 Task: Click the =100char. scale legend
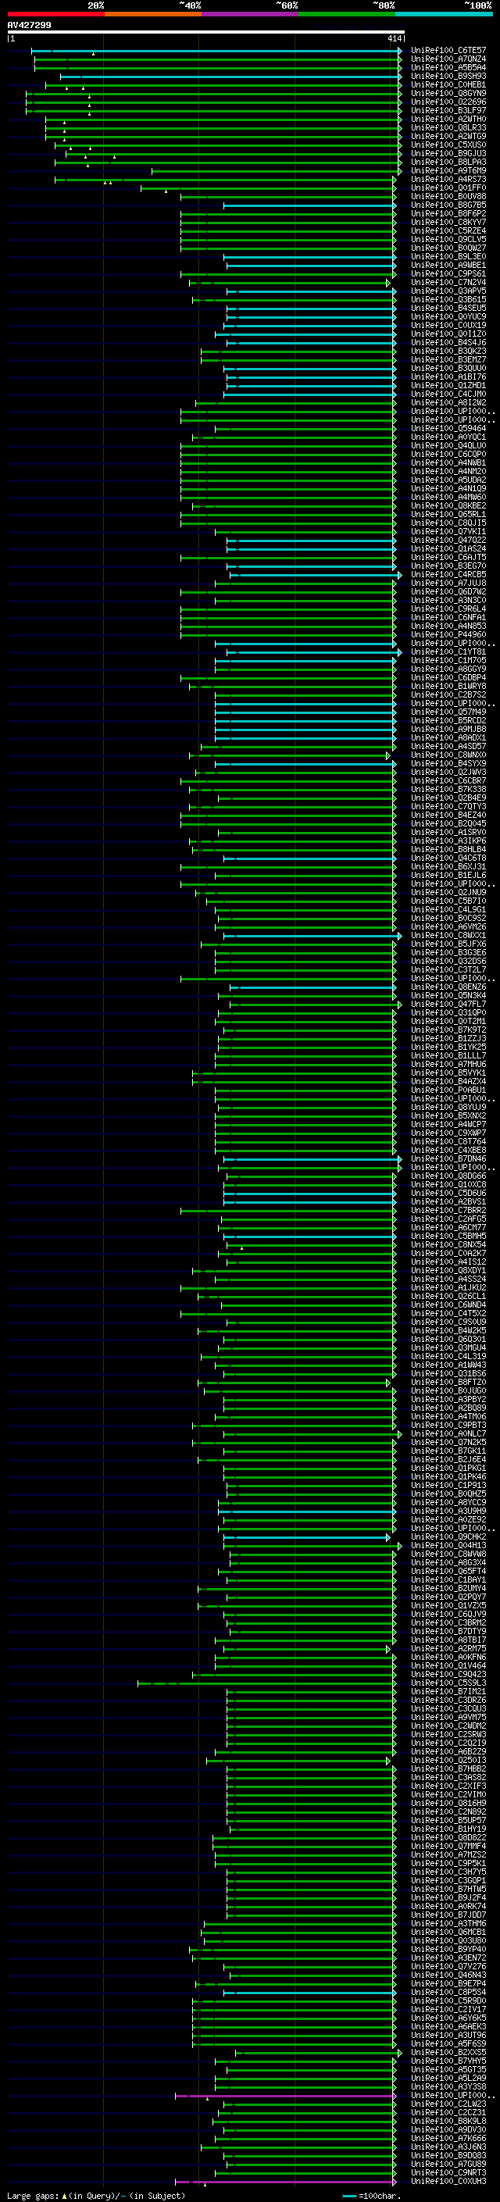click(x=371, y=2195)
